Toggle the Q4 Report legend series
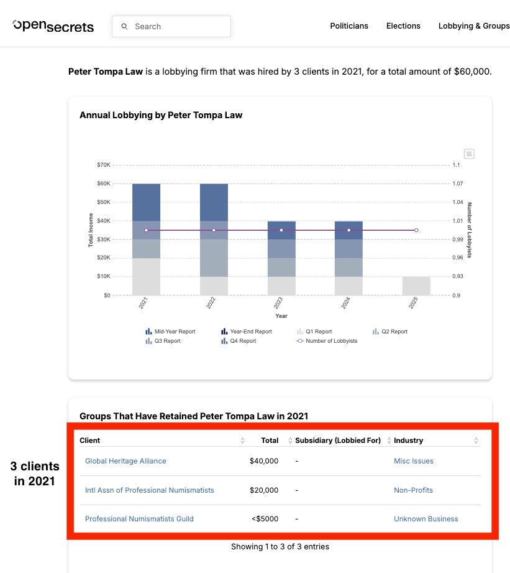 coord(239,341)
